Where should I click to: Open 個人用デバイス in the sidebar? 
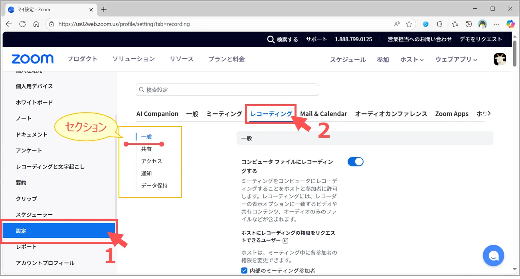(34, 86)
